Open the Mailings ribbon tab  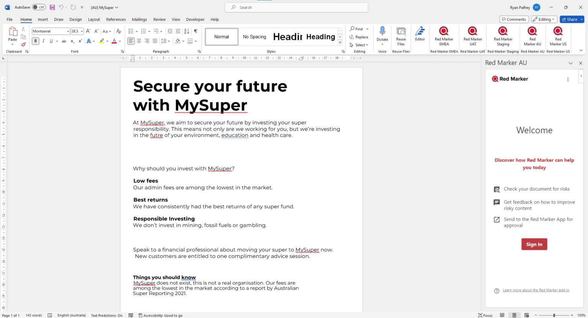139,20
